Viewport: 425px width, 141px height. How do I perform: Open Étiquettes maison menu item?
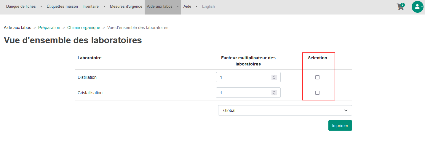62,7
